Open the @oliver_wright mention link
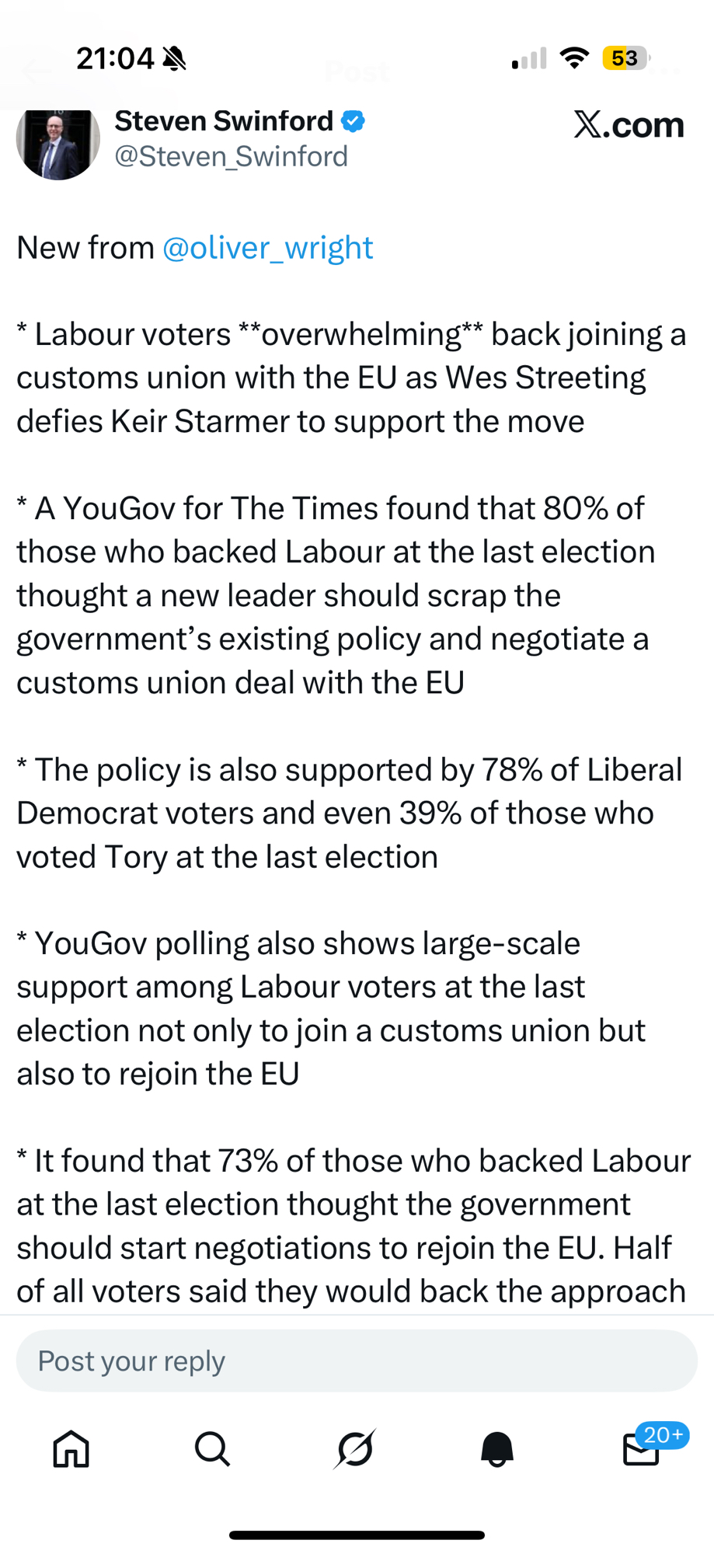Viewport: 714px width, 1554px height. tap(267, 248)
